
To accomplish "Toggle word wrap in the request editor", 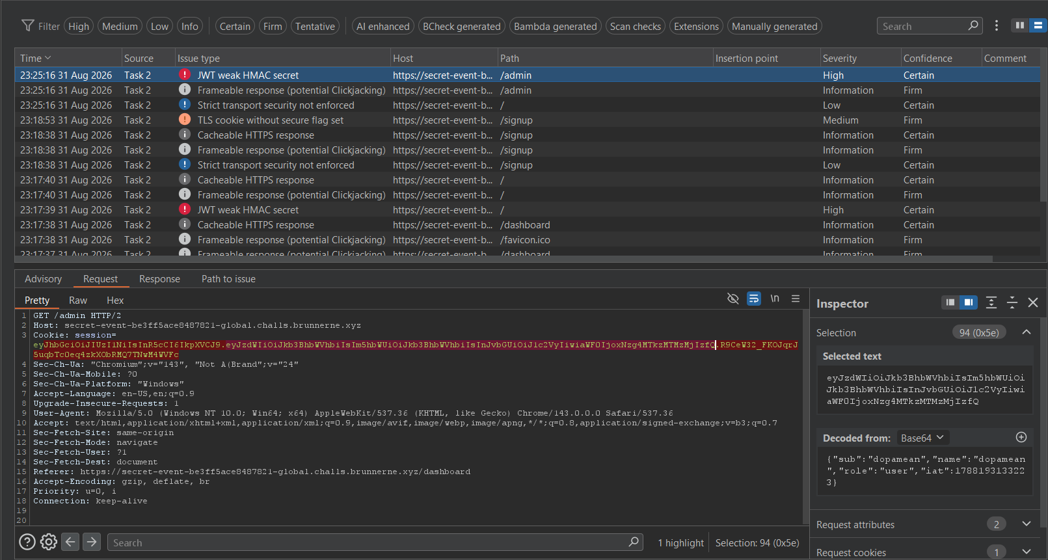I will point(754,299).
